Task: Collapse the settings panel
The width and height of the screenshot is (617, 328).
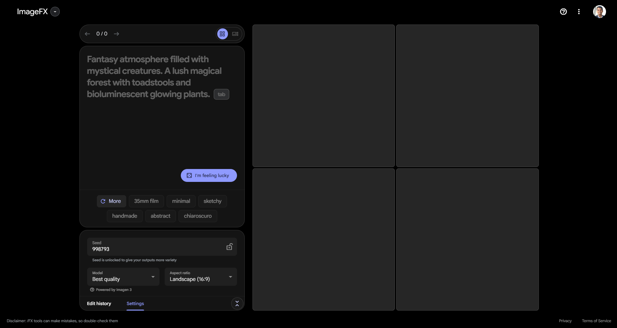Action: 237,303
